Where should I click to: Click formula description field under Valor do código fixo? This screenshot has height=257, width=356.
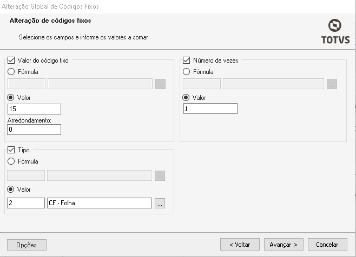click(x=100, y=84)
